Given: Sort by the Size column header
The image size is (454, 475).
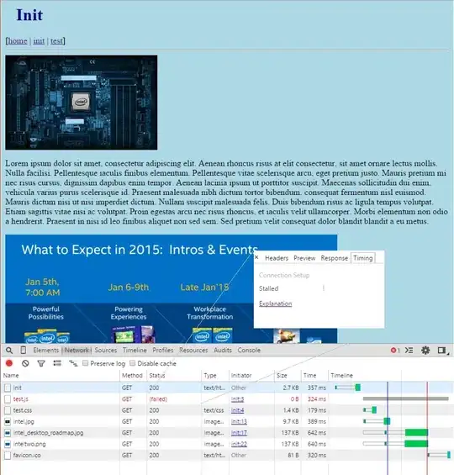Looking at the screenshot, I should [288, 375].
